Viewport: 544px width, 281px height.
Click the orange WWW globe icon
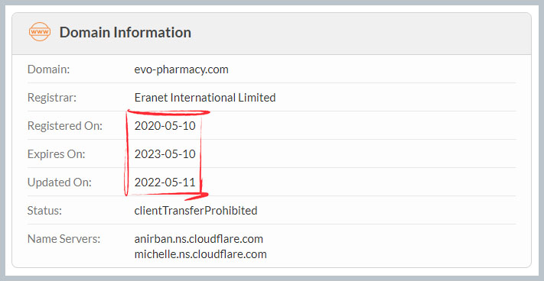(x=40, y=32)
